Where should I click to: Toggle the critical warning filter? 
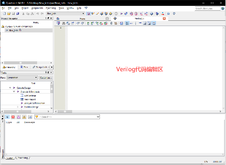tap(19, 117)
